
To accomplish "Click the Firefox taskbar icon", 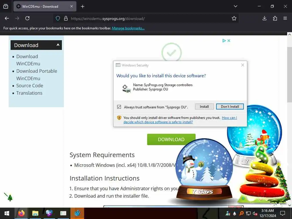I will point(21,213).
